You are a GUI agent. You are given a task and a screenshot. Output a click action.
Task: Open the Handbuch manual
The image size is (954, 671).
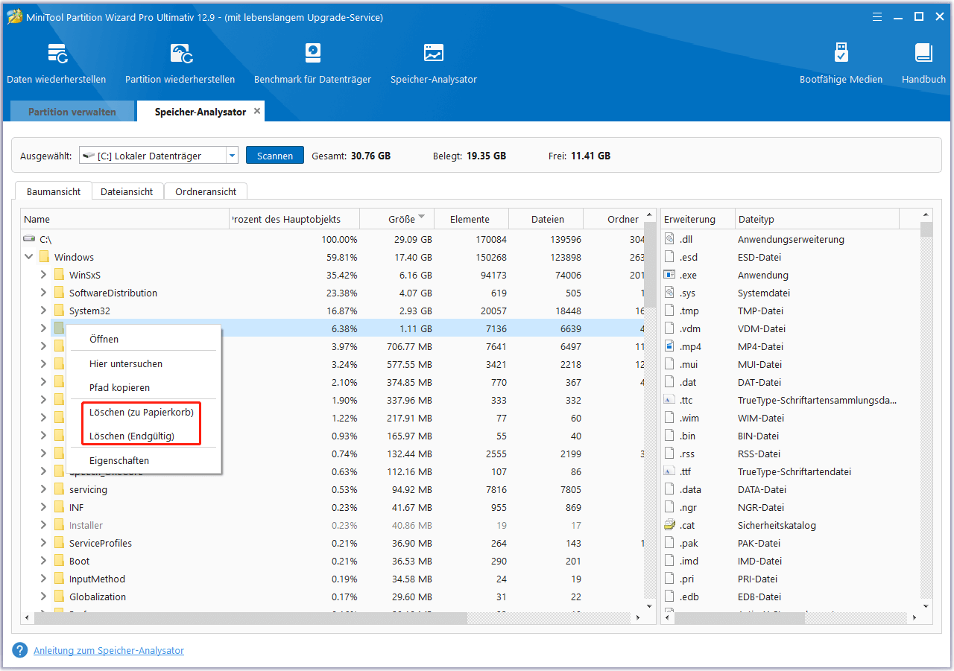pos(923,63)
